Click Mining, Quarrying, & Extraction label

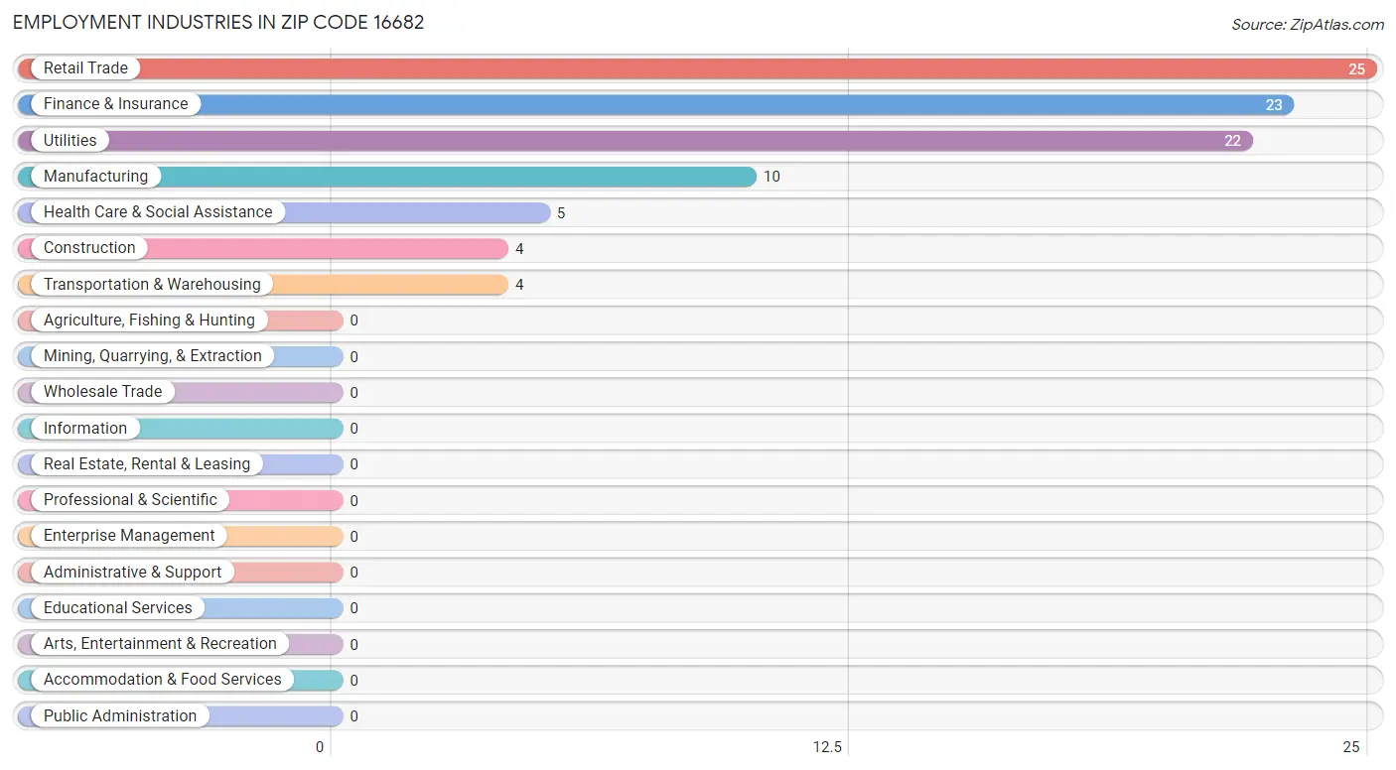click(153, 356)
